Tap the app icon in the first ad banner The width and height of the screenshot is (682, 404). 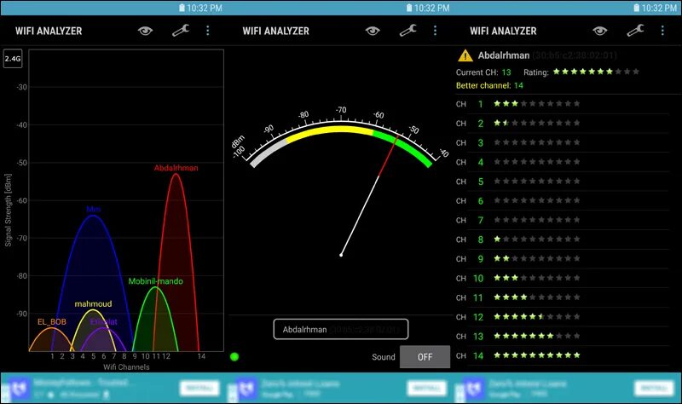(19, 389)
